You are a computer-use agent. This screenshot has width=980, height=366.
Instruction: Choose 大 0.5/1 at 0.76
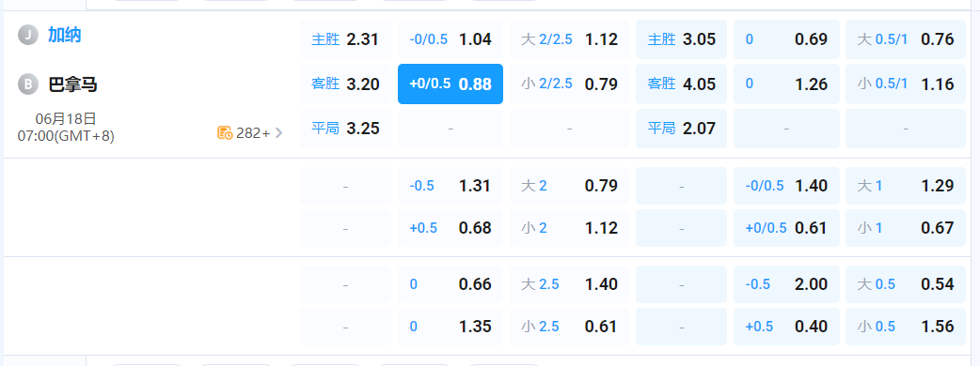(x=906, y=40)
